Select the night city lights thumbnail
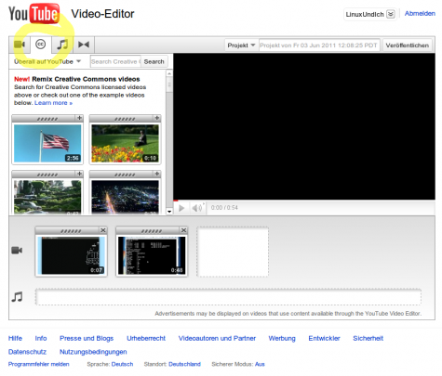The width and height of the screenshot is (442, 376). [x=125, y=197]
